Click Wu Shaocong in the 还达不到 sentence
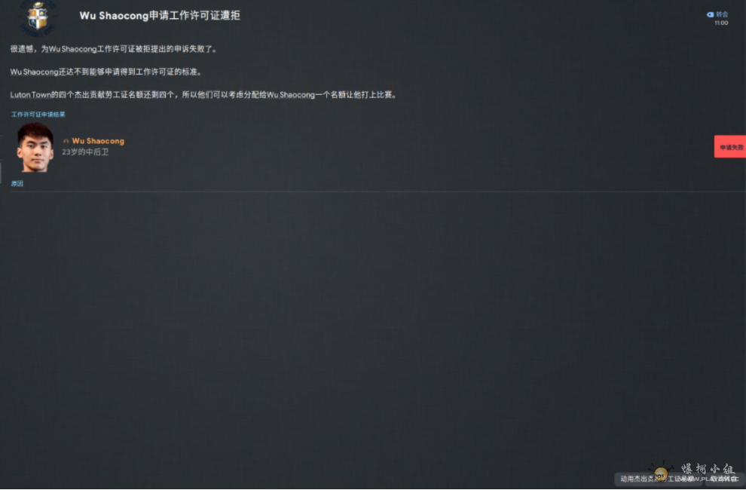The image size is (746, 490). 34,72
